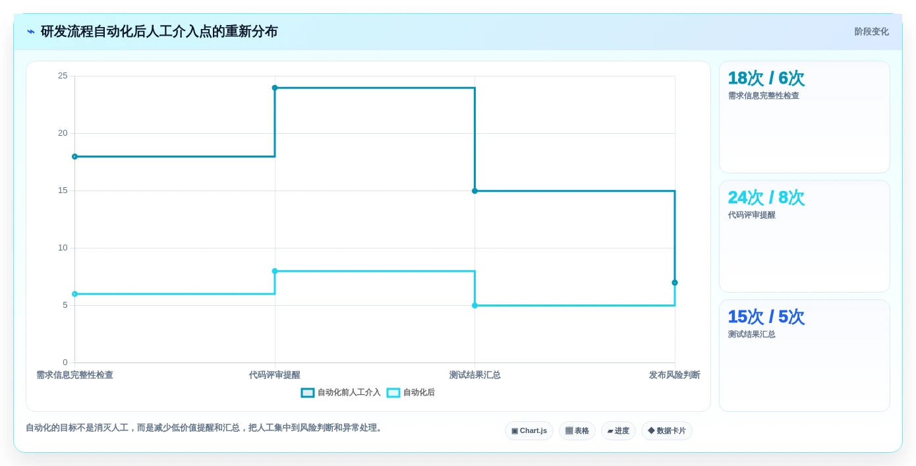Image resolution: width=916 pixels, height=466 pixels.
Task: Toggle the 自动化前人工介入 legend item
Action: [x=341, y=393]
